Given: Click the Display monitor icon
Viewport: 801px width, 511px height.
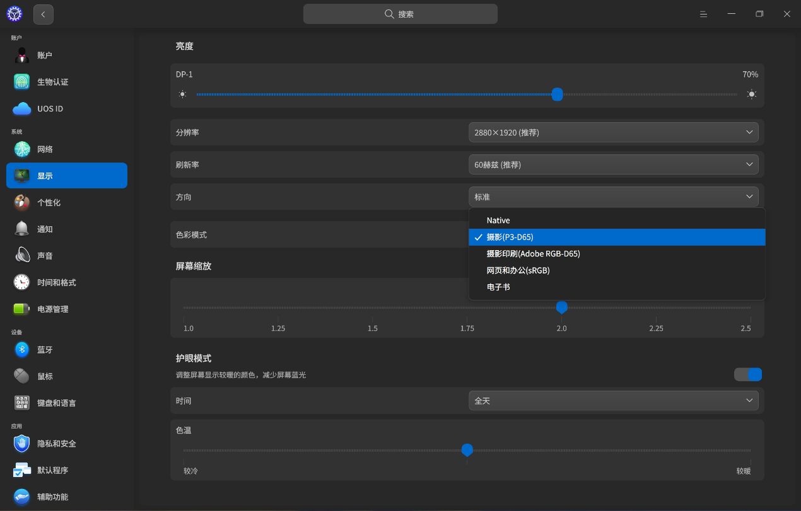Looking at the screenshot, I should click(x=22, y=176).
